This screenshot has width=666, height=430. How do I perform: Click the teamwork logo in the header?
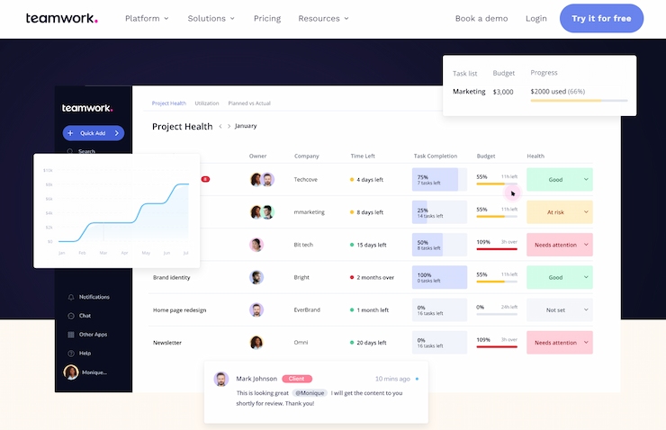(x=61, y=18)
